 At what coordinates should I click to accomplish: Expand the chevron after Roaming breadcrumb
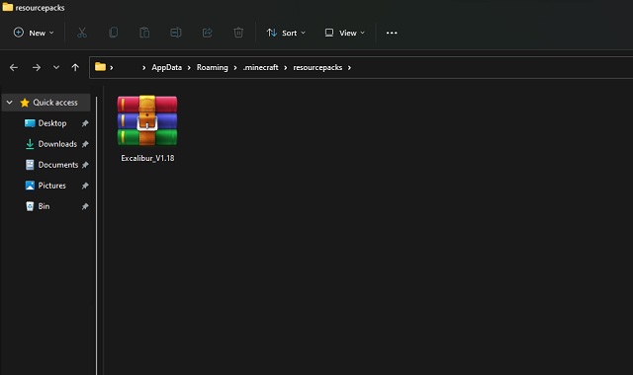pyautogui.click(x=235, y=68)
